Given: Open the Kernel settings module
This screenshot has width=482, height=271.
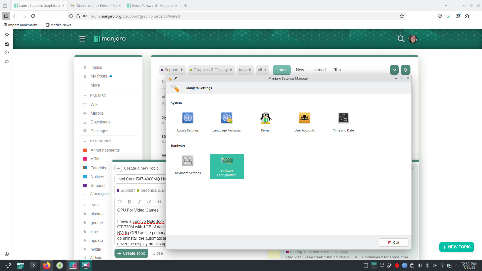Looking at the screenshot, I should coord(266,122).
